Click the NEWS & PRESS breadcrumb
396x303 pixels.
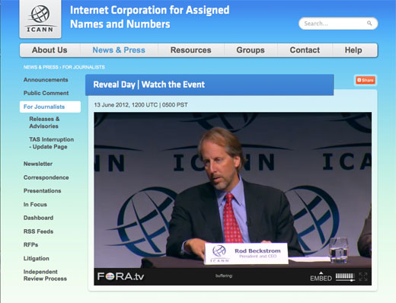coord(41,67)
